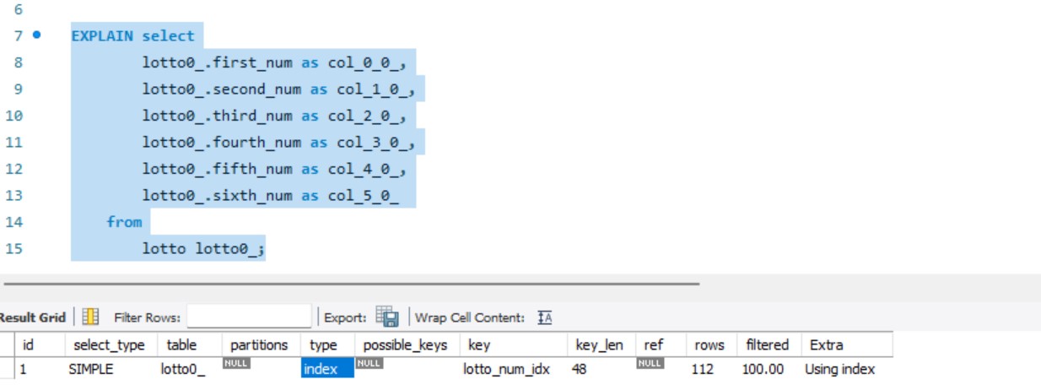Screen dimensions: 1041x390
Task: Click the possible_keys column header
Action: click(407, 344)
